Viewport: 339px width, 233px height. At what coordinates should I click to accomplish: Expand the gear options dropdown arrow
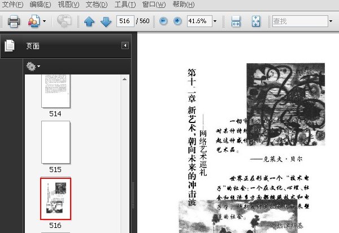point(38,67)
